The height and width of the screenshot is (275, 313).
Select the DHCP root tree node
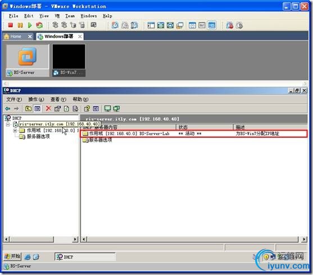[16, 118]
